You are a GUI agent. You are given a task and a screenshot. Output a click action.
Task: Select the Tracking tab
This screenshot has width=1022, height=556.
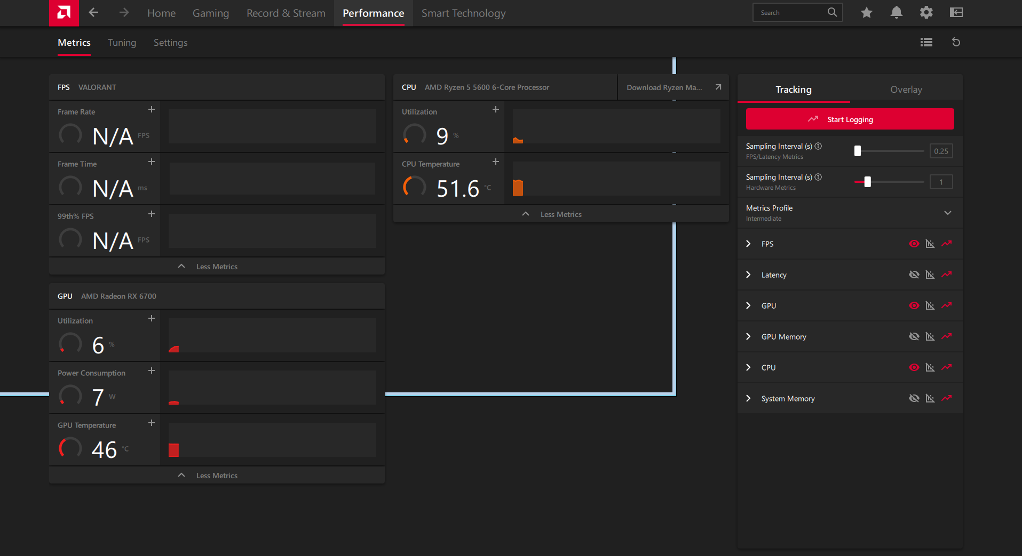point(794,90)
